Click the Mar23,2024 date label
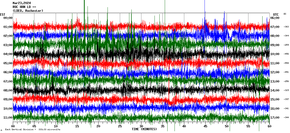Viewport: 290px width, 133px height. (22, 3)
